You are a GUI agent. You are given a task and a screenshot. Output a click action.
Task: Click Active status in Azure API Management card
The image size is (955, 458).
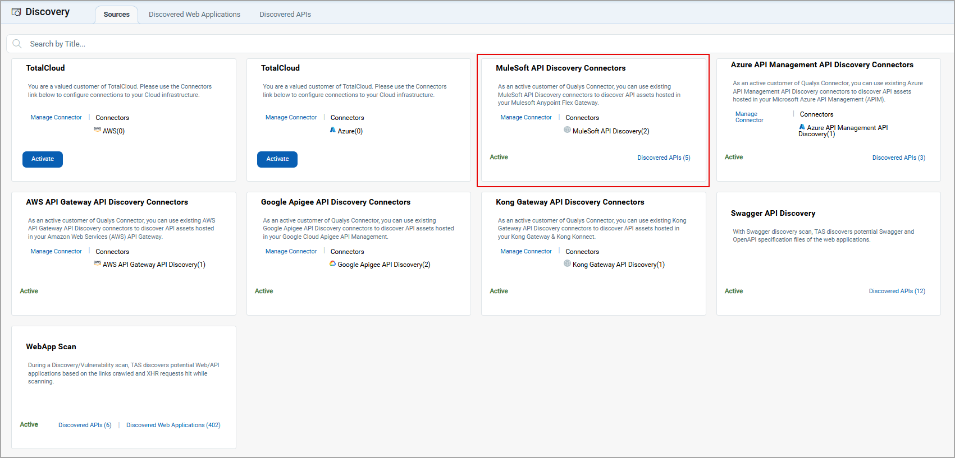tap(734, 158)
